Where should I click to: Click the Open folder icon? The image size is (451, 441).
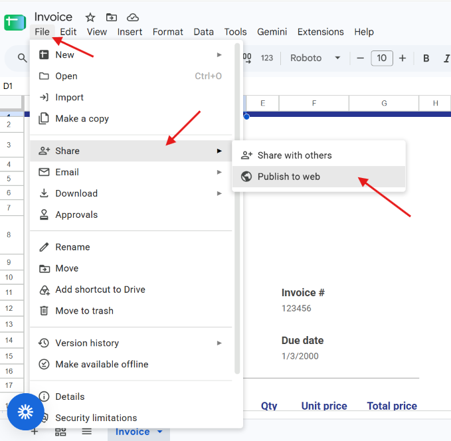point(44,76)
